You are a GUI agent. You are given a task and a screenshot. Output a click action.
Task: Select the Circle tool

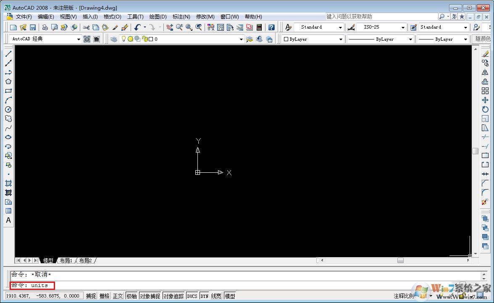click(8, 109)
